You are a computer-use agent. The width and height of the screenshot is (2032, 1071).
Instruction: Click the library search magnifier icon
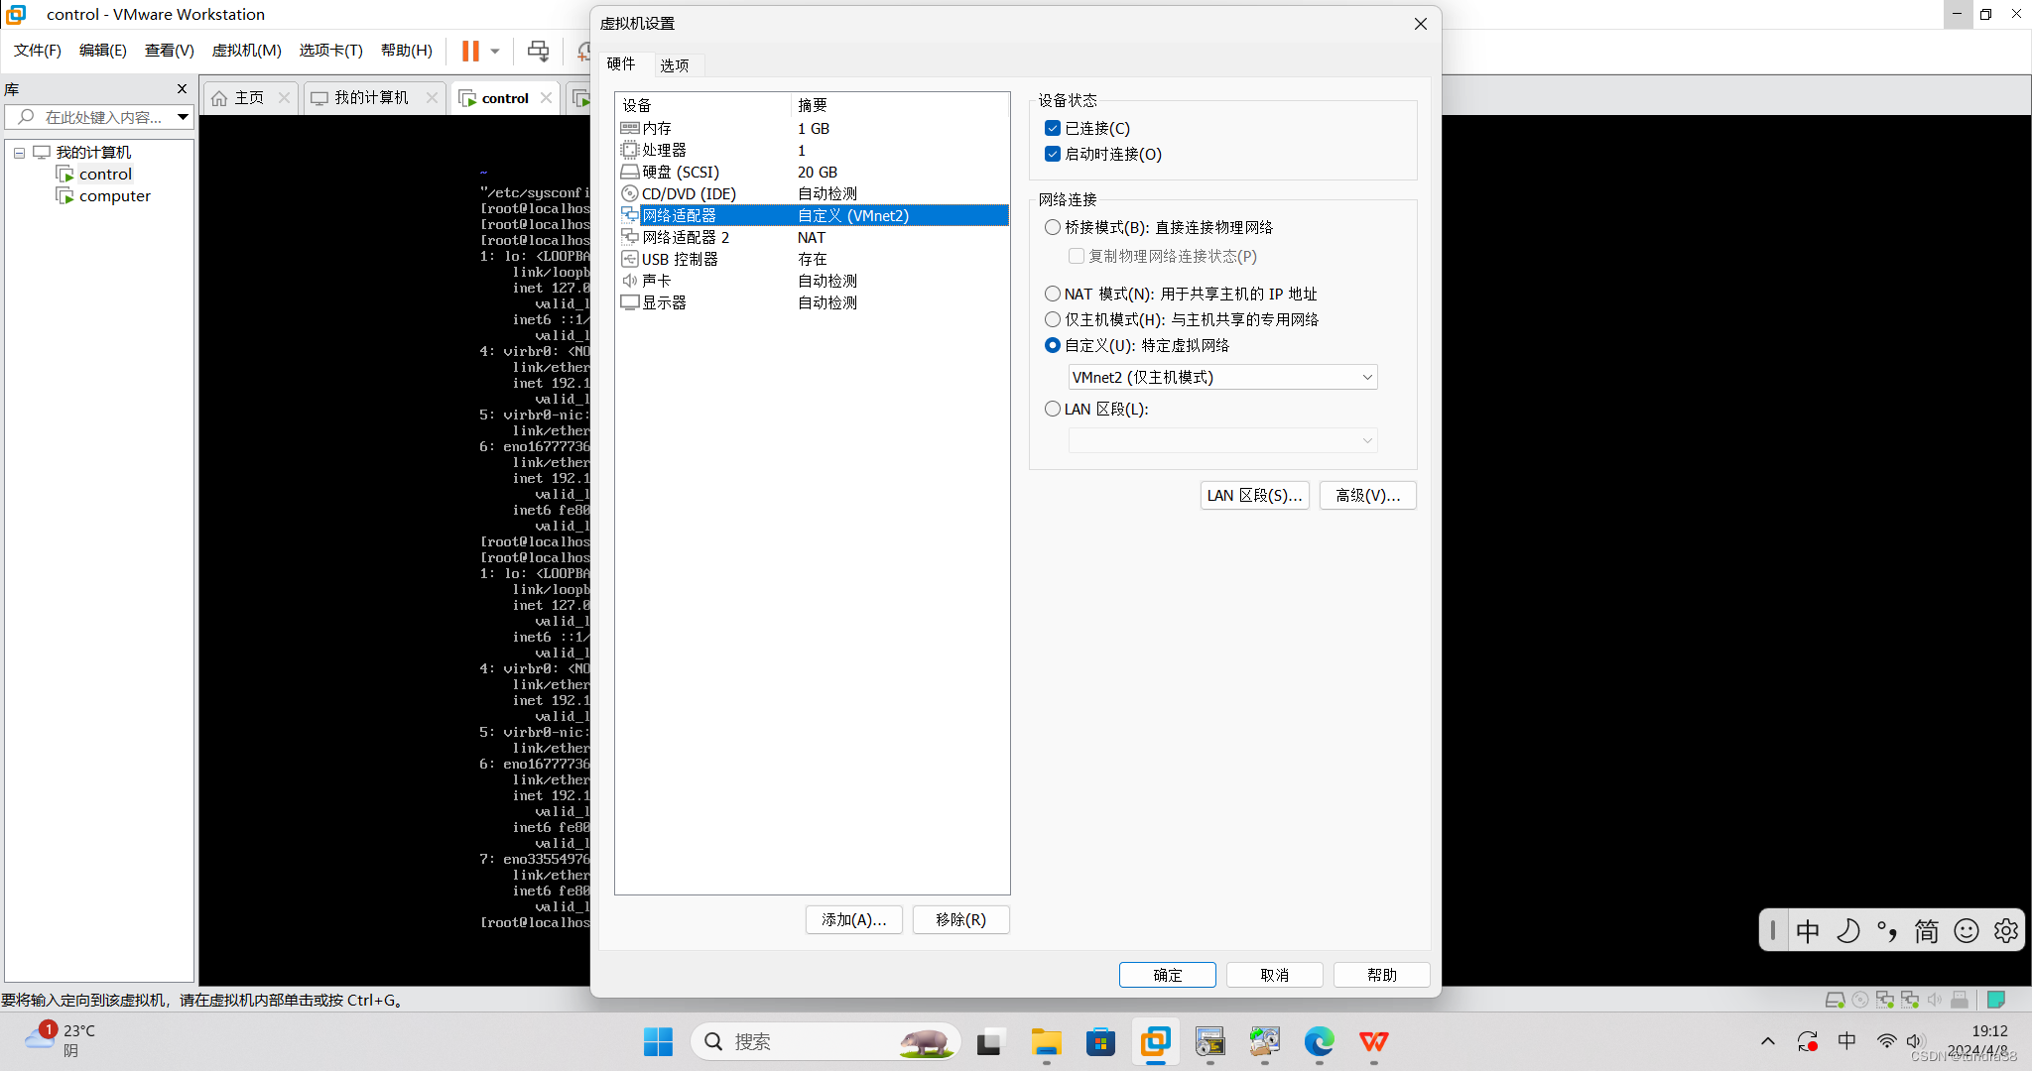27,117
